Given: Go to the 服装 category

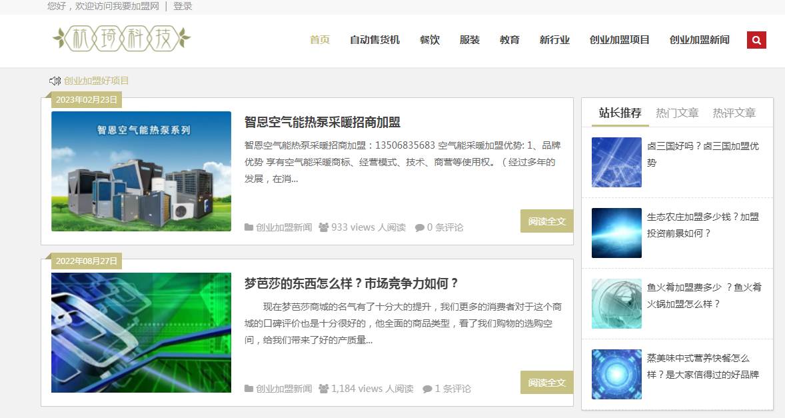Looking at the screenshot, I should point(470,39).
